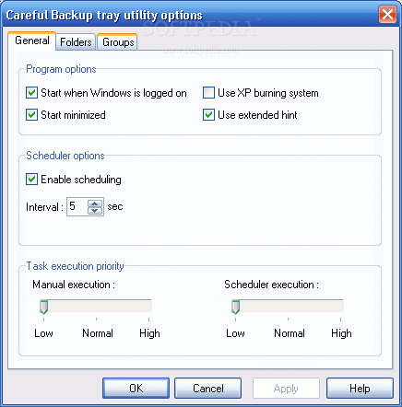The image size is (402, 407).
Task: Open the Folders tab
Action: pos(76,42)
